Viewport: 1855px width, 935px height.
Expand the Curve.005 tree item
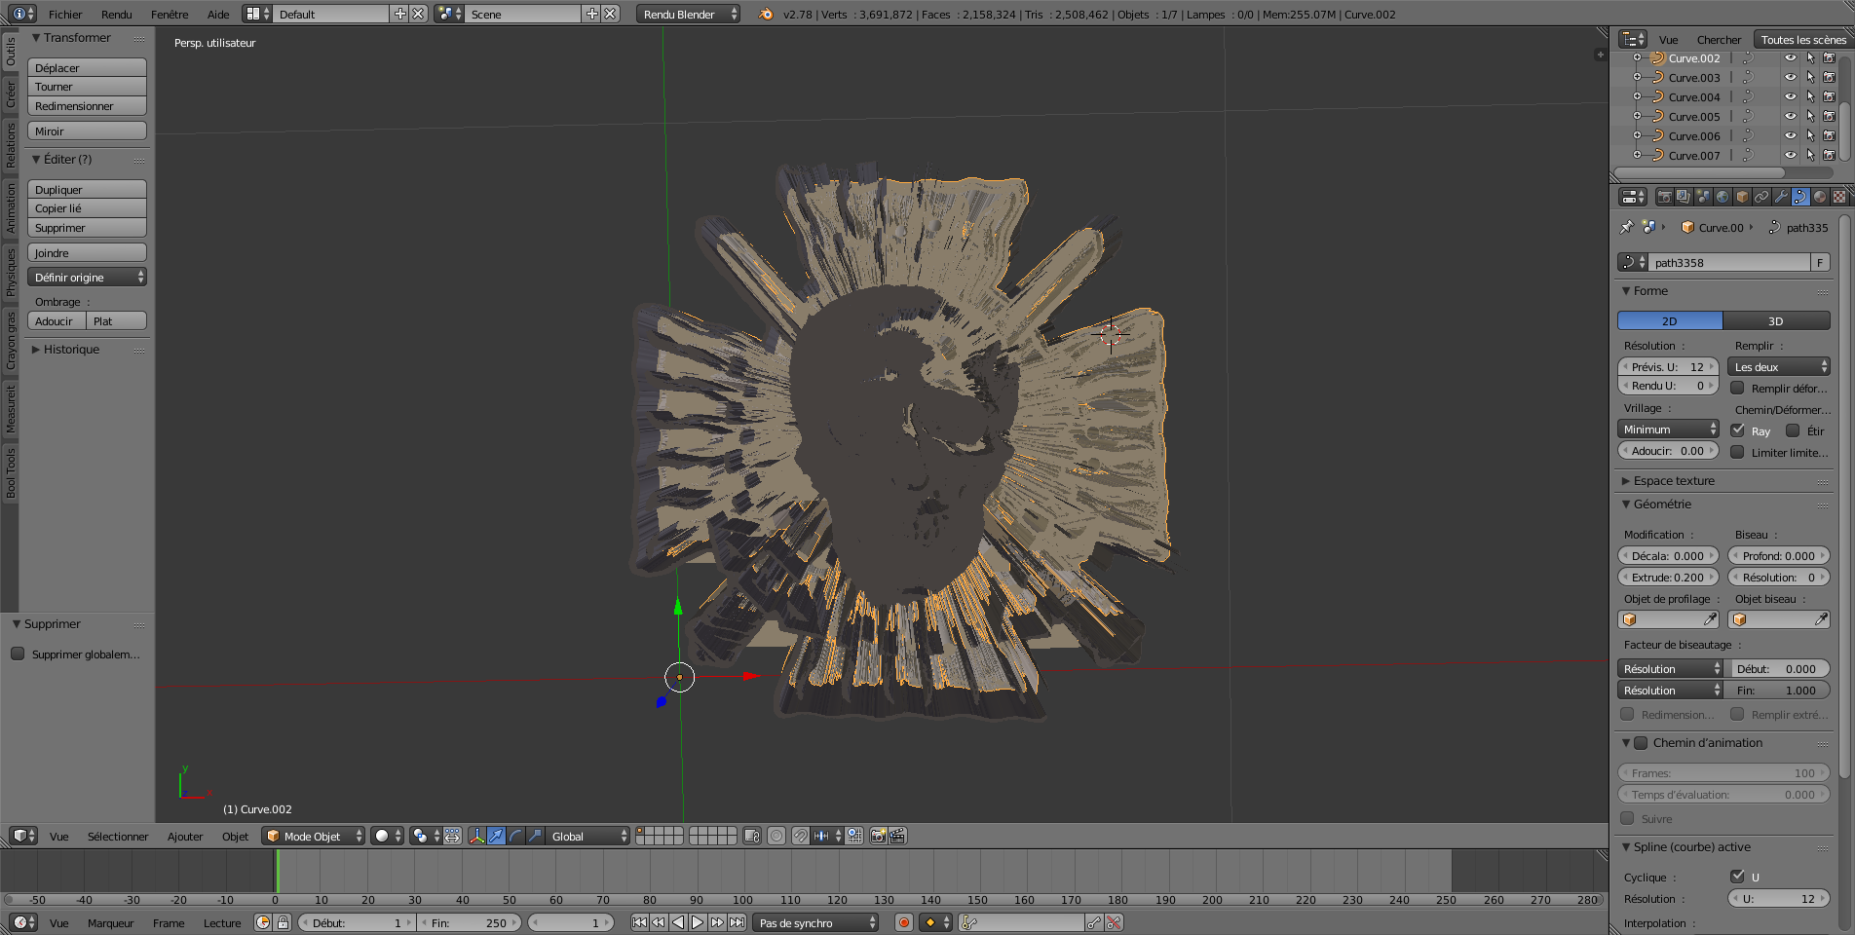(x=1637, y=116)
